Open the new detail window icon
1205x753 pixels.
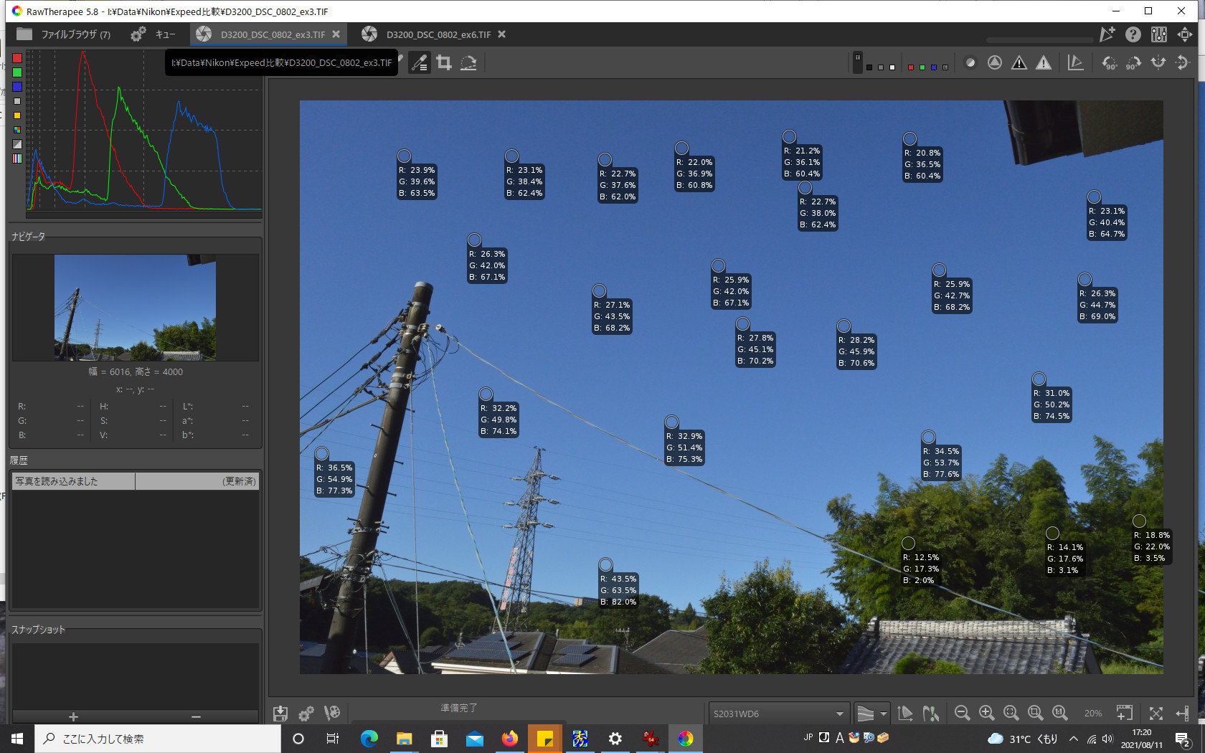pyautogui.click(x=1125, y=713)
